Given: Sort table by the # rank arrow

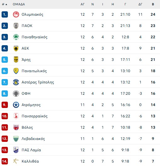Looking at the screenshot, I should pos(5,4).
